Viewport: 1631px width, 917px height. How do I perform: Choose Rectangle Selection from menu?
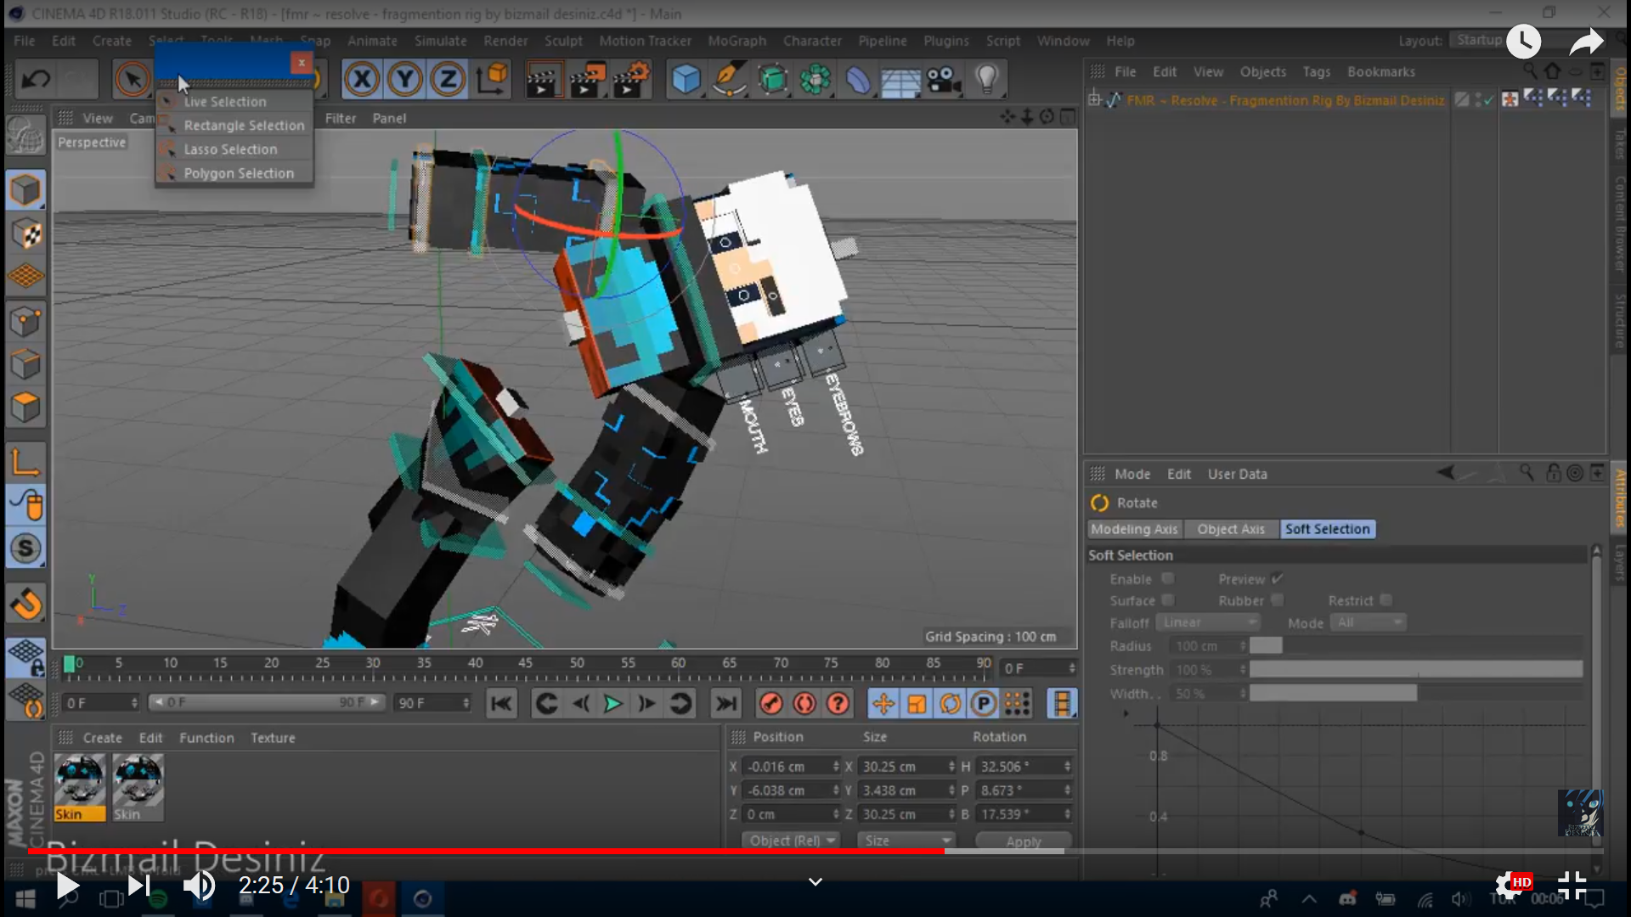pos(244,125)
